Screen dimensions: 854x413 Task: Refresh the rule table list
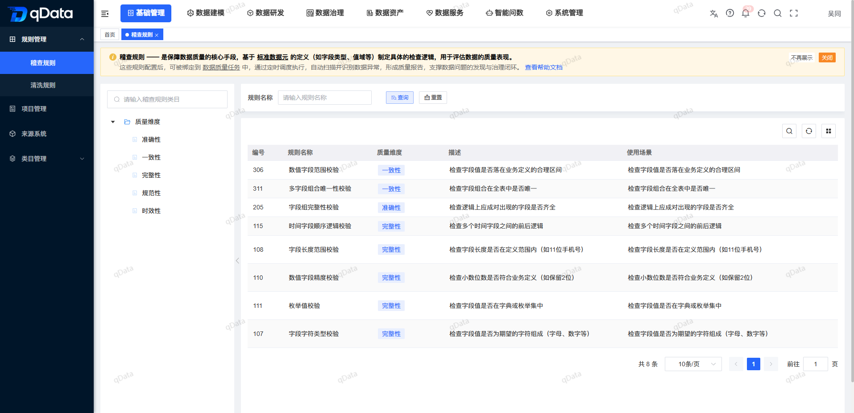point(809,131)
